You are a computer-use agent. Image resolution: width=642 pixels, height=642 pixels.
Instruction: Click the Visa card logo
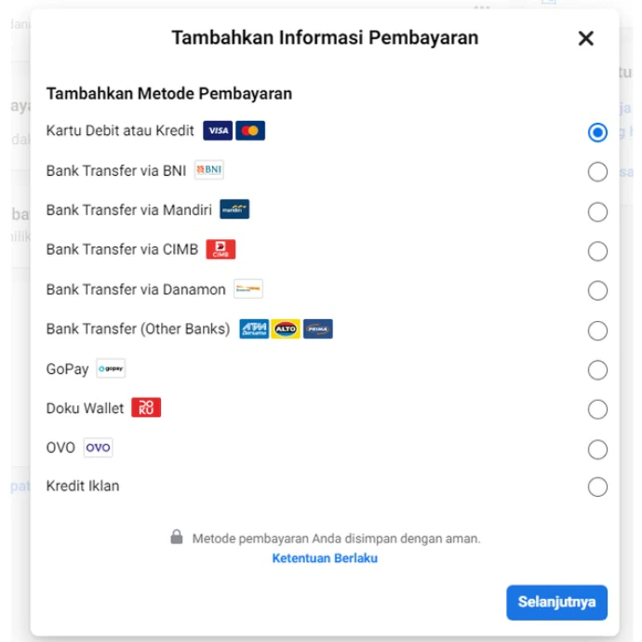point(218,130)
